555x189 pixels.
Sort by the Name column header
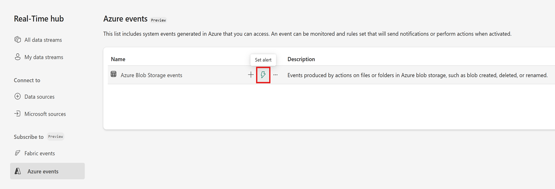coord(118,59)
